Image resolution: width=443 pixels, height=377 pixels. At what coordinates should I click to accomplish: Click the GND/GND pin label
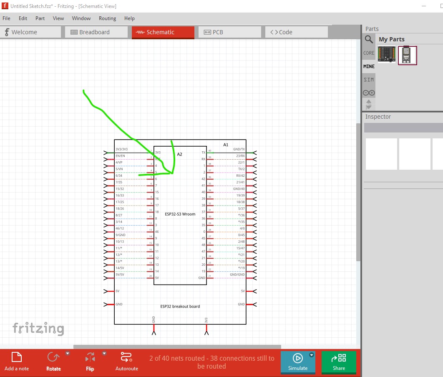click(237, 275)
